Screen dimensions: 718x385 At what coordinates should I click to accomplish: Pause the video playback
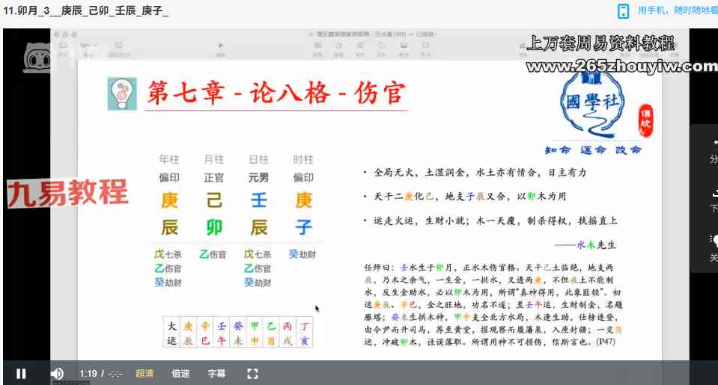point(21,373)
